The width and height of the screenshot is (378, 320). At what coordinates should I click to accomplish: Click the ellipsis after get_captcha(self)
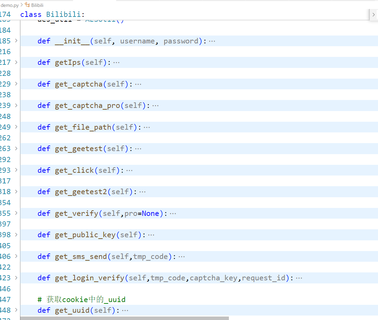click(138, 84)
